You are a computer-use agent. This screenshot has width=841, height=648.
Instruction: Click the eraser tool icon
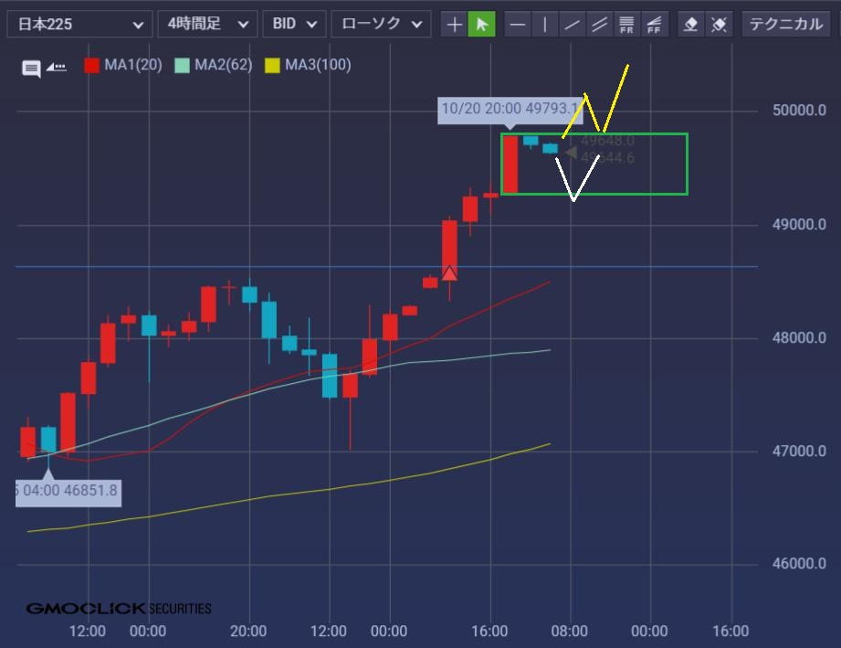(691, 25)
